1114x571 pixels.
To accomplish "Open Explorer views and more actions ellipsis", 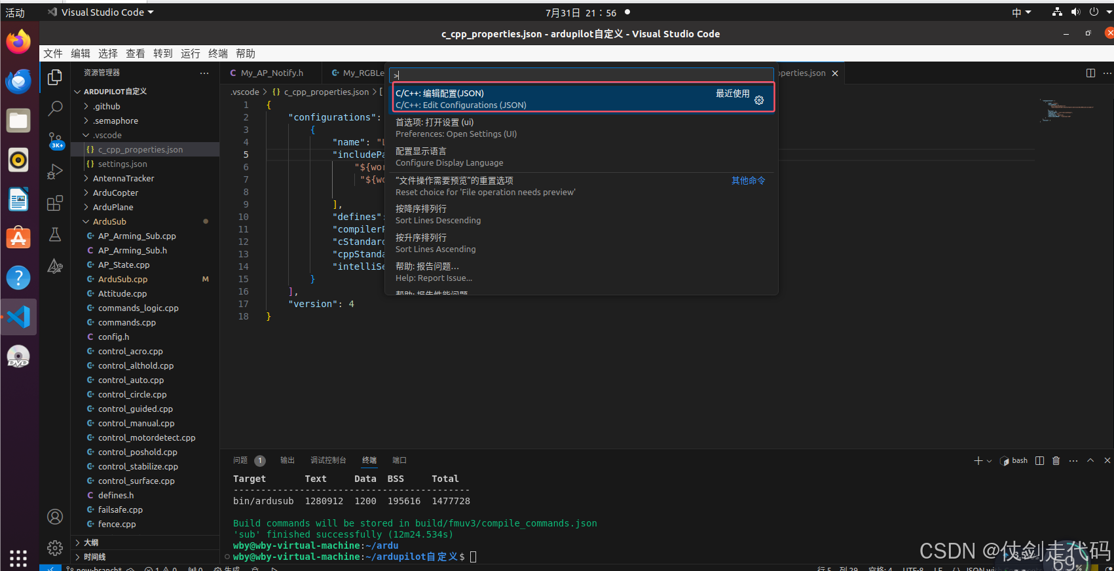I will pos(204,73).
